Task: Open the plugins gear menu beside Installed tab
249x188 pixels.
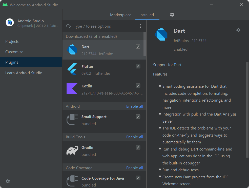Action: (172, 15)
